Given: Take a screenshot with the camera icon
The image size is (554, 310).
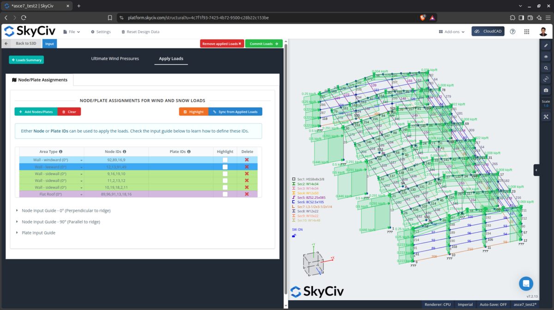Looking at the screenshot, I should [546, 90].
